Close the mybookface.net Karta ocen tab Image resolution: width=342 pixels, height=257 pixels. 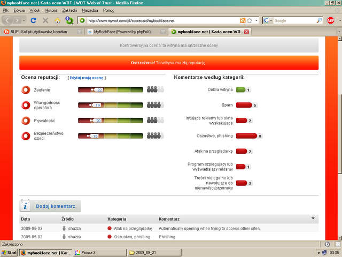click(246, 32)
